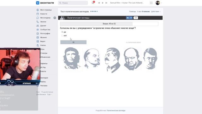This screenshot has width=202, height=114.
Task: Click the rightmost portrait with side-parted hair
Action: 150,59
